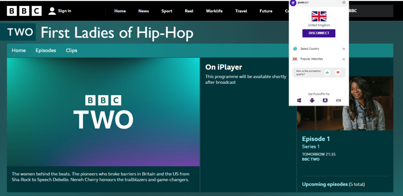Expand Popular Websites arrow
This screenshot has width=403, height=196.
pyautogui.click(x=343, y=59)
